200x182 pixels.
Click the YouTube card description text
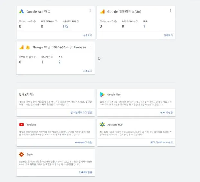(x=55, y=133)
